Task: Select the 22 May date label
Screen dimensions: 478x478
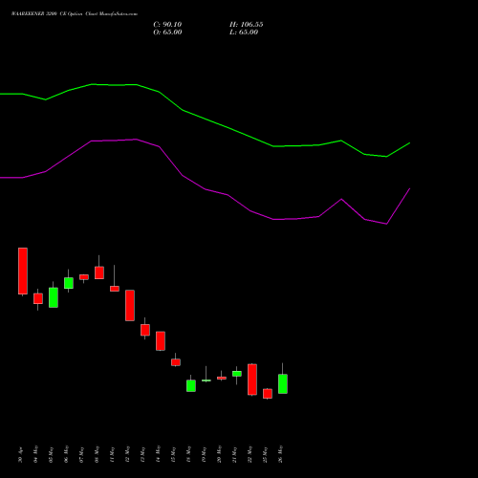Action: [250, 454]
